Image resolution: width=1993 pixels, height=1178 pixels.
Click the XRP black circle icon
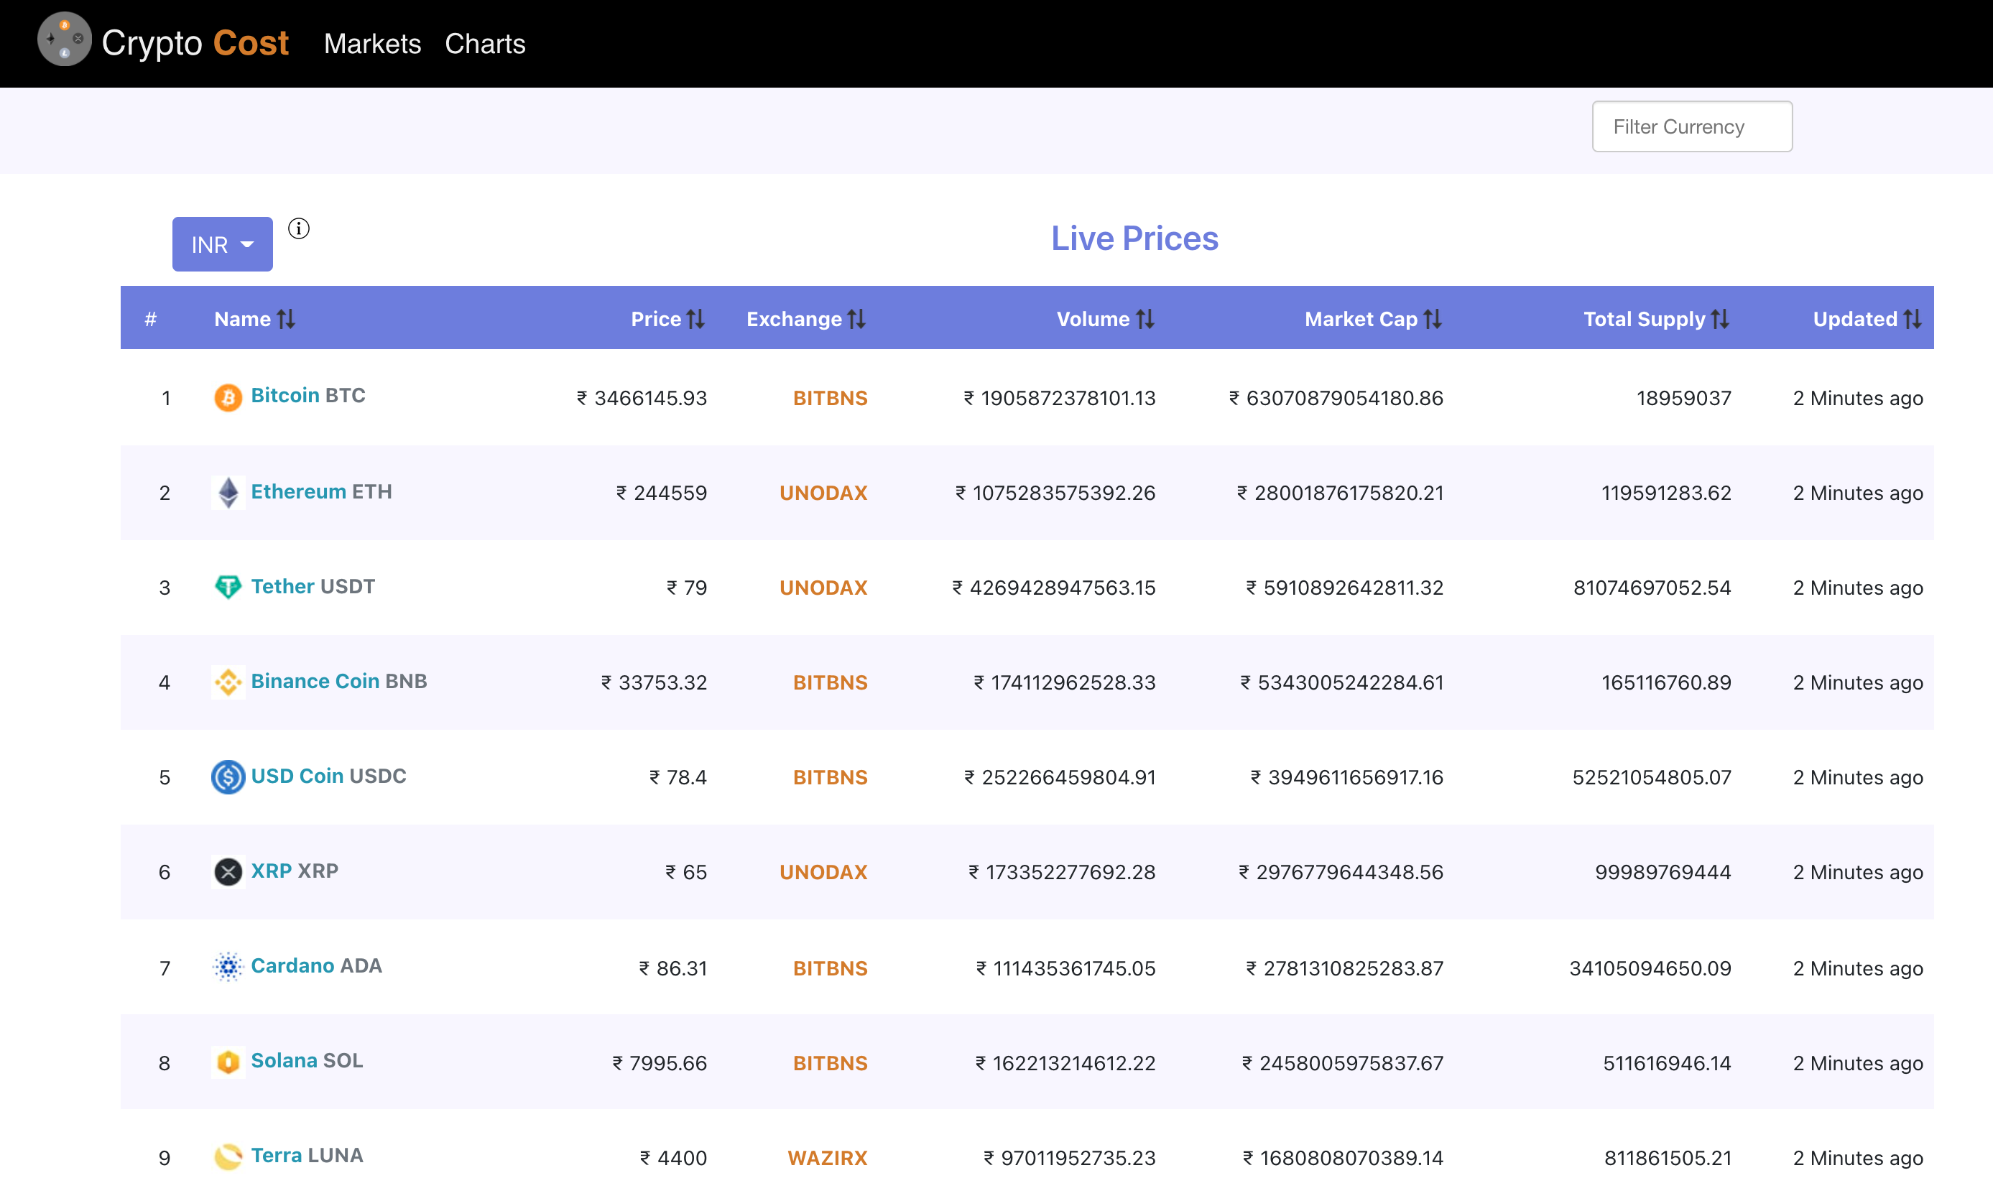coord(228,871)
